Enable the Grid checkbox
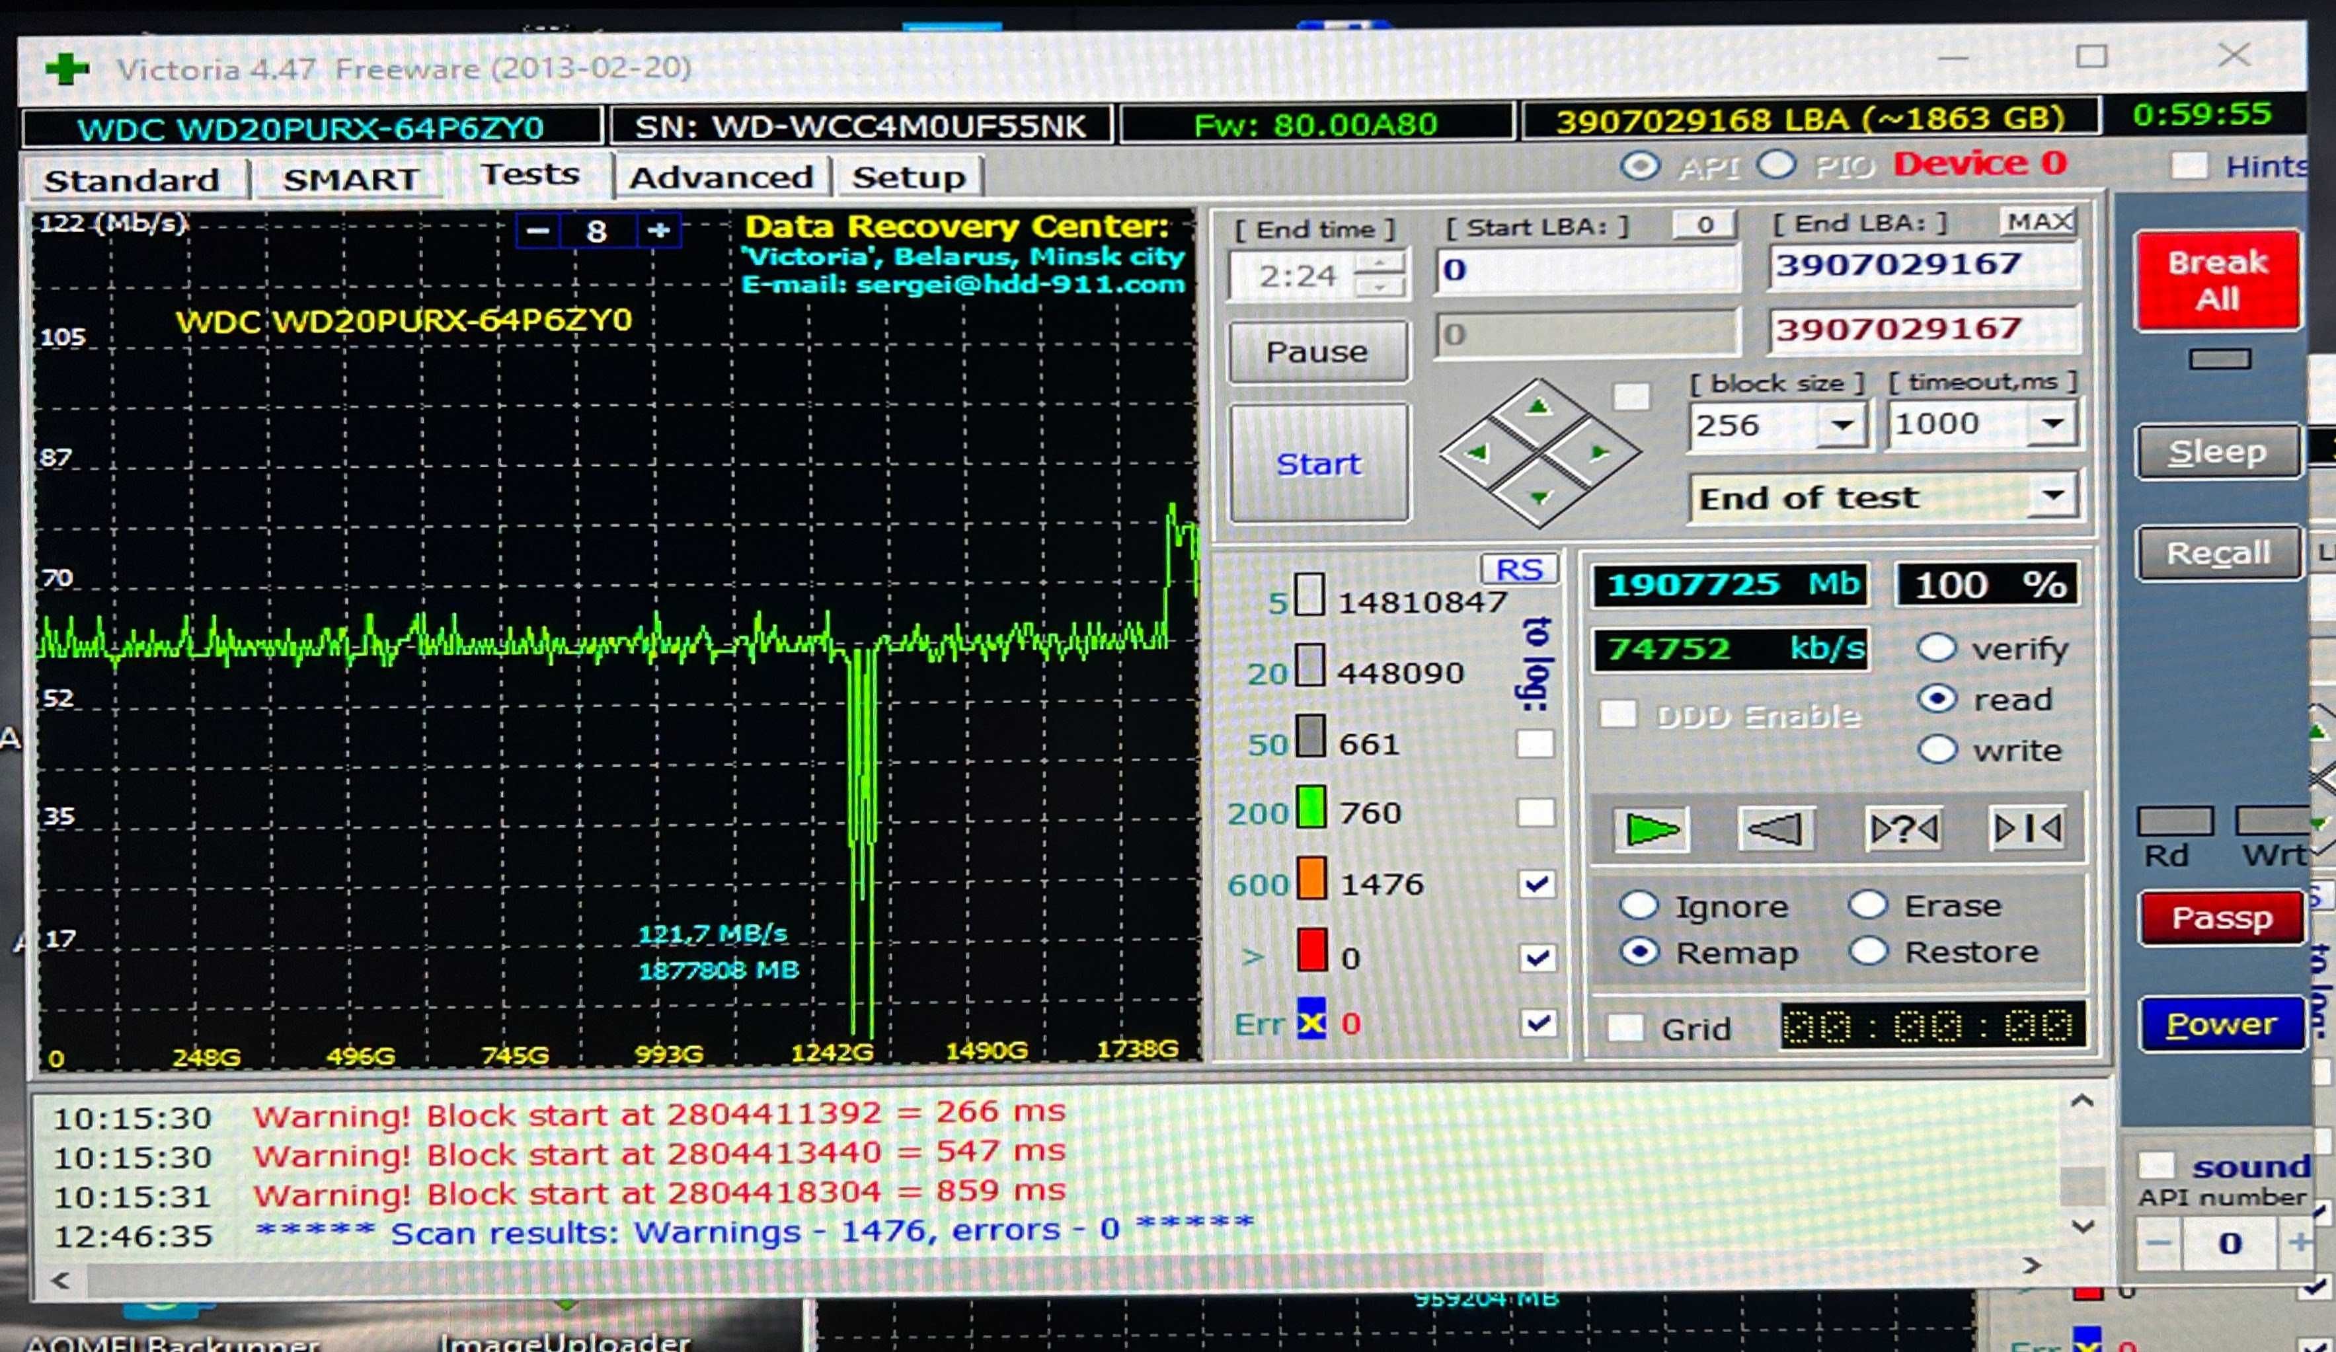This screenshot has height=1352, width=2336. click(x=1625, y=1028)
